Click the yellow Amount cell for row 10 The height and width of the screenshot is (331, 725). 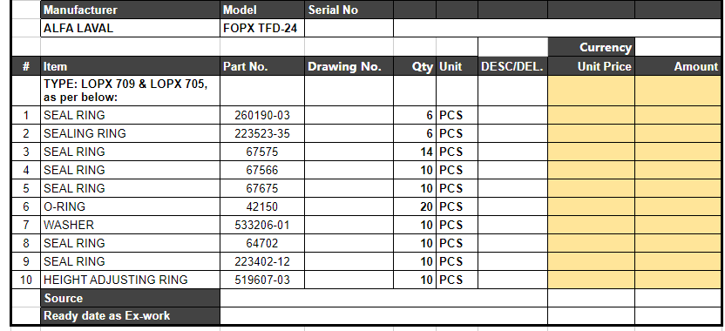coord(677,280)
